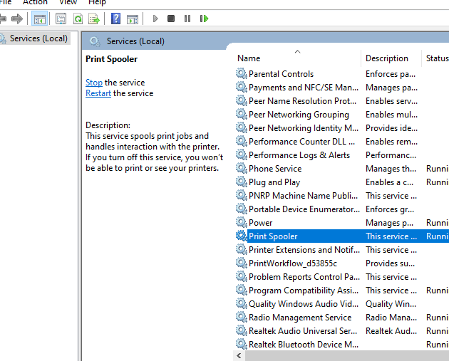Click the Stop the service link
Viewport: 449px width, 361px height.
tap(93, 83)
